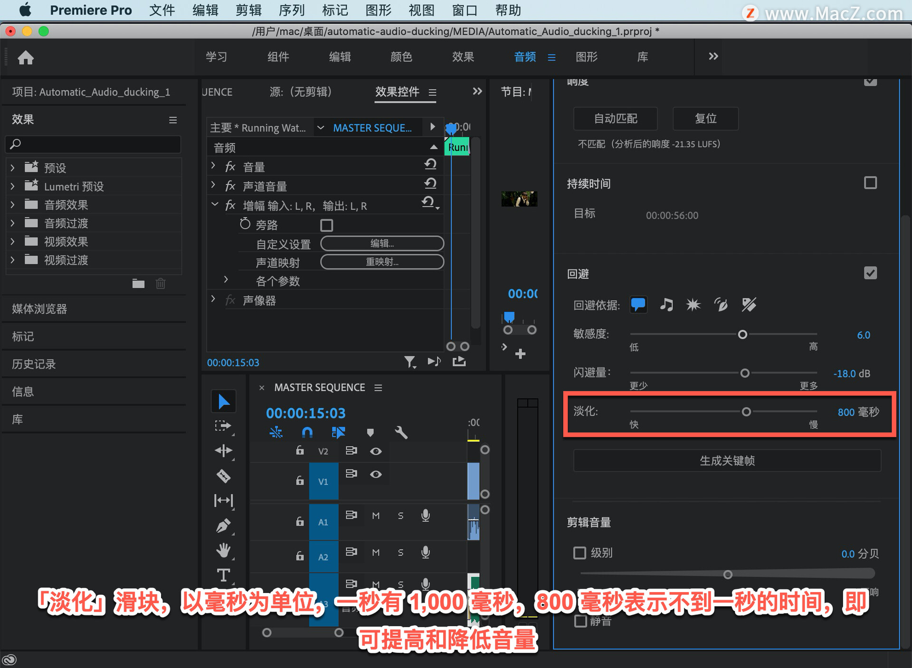Collapse the 增幅 effect properties
This screenshot has height=668, width=912.
coord(215,205)
